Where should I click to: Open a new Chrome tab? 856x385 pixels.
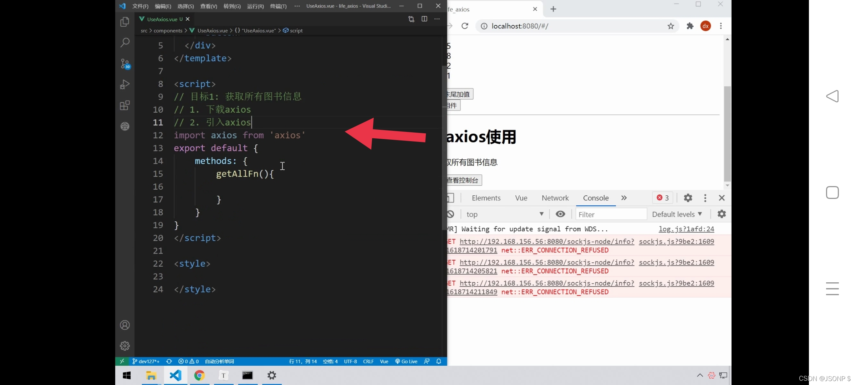click(553, 9)
